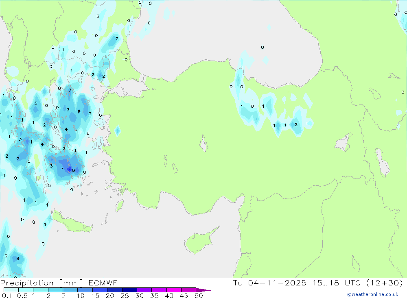Click legend tick label '15'
Image resolution: width=407 pixels, height=298 pixels.
tap(95, 296)
